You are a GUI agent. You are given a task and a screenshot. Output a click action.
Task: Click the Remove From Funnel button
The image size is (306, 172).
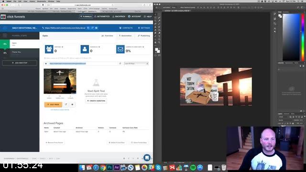tap(54, 142)
